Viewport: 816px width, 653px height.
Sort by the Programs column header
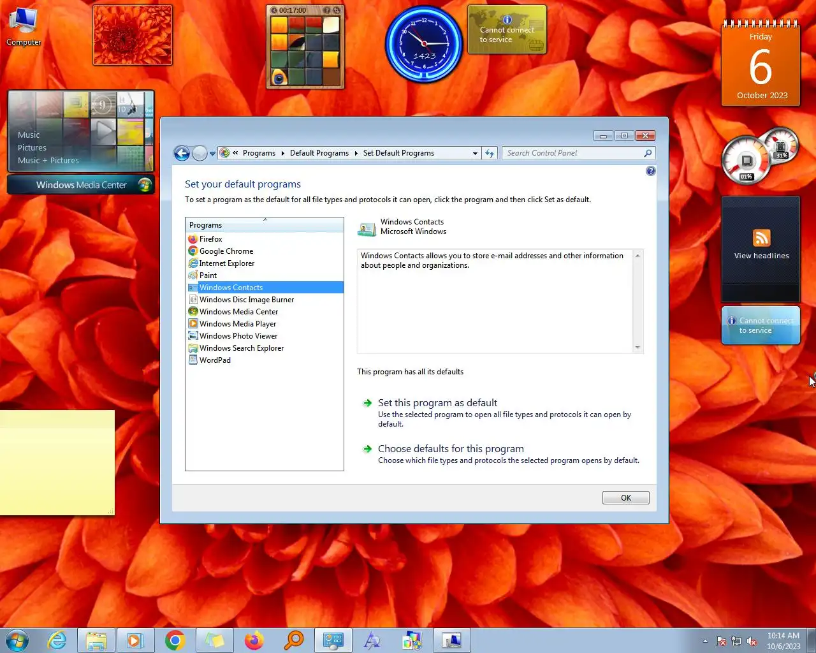(265, 224)
